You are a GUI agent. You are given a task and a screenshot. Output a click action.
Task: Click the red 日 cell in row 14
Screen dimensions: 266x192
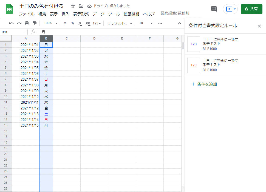coord(46,120)
